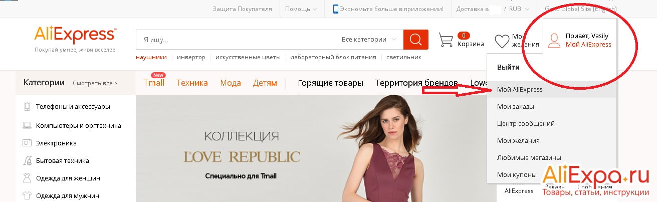Click the wishlist heart icon
The image size is (657, 202).
click(502, 41)
